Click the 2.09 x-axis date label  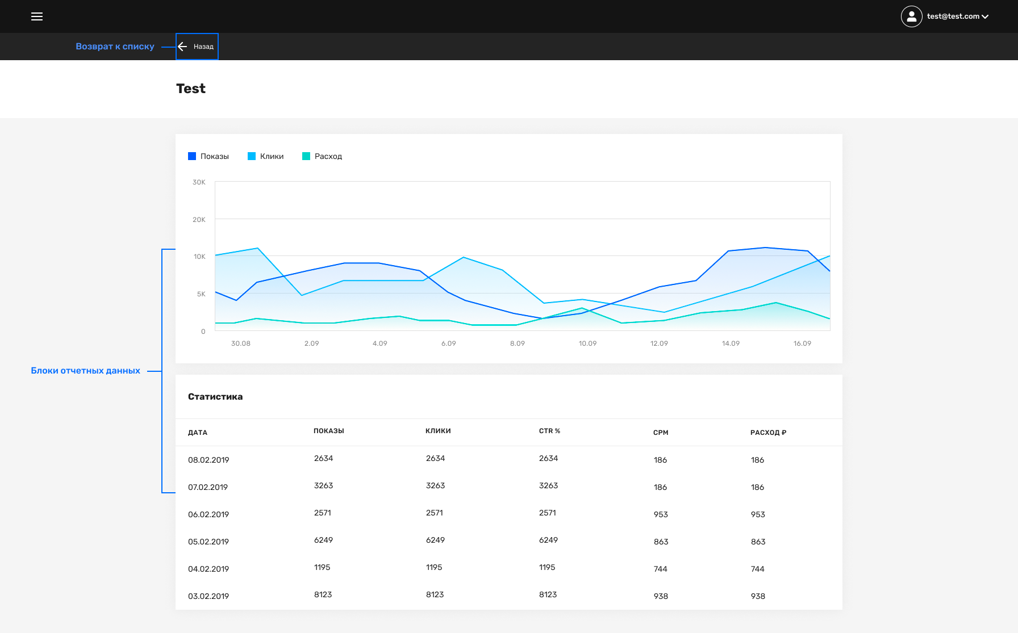[x=312, y=343]
